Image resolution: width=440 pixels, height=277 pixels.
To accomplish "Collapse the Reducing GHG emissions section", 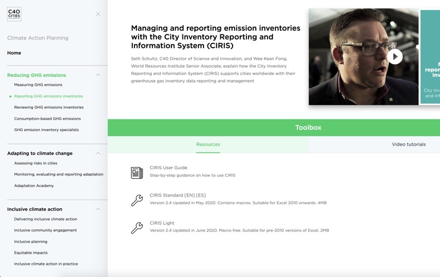I will pos(98,75).
